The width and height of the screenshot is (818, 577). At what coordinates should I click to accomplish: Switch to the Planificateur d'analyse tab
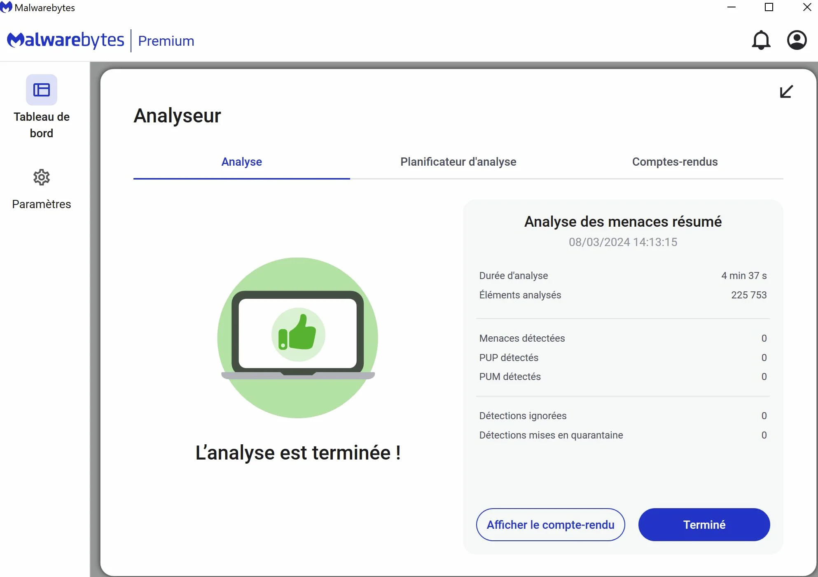pos(458,162)
